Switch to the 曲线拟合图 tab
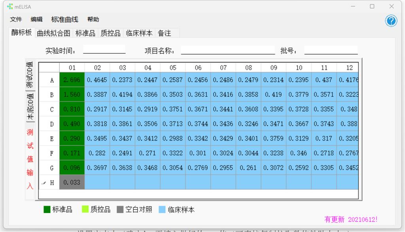The width and height of the screenshot is (405, 232). (x=53, y=33)
